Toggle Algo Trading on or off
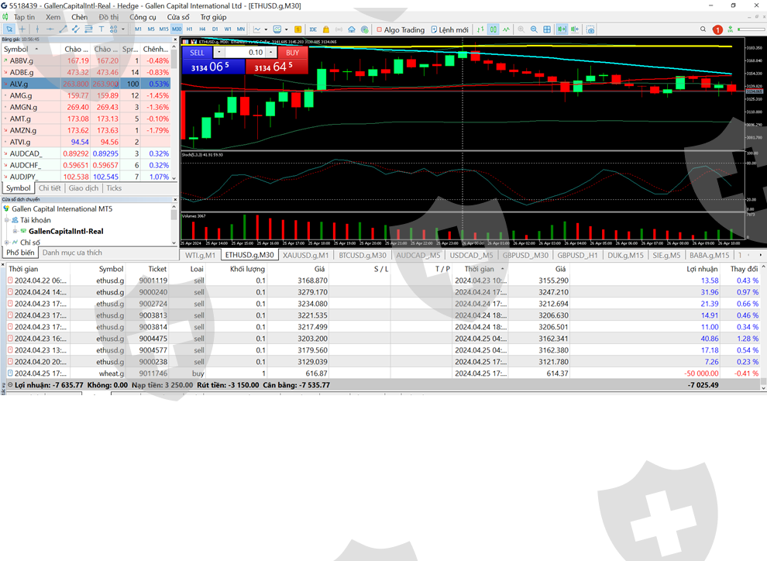Viewport: 767px width, 561px height. pyautogui.click(x=400, y=29)
